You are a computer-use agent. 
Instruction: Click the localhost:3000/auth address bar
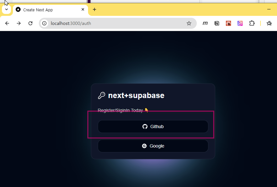coord(113,23)
